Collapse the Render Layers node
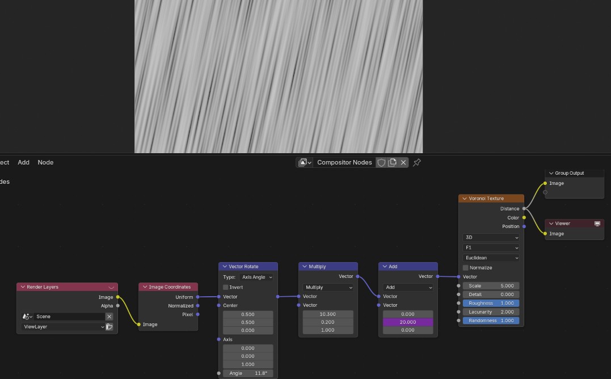The width and height of the screenshot is (611, 379). click(x=23, y=287)
